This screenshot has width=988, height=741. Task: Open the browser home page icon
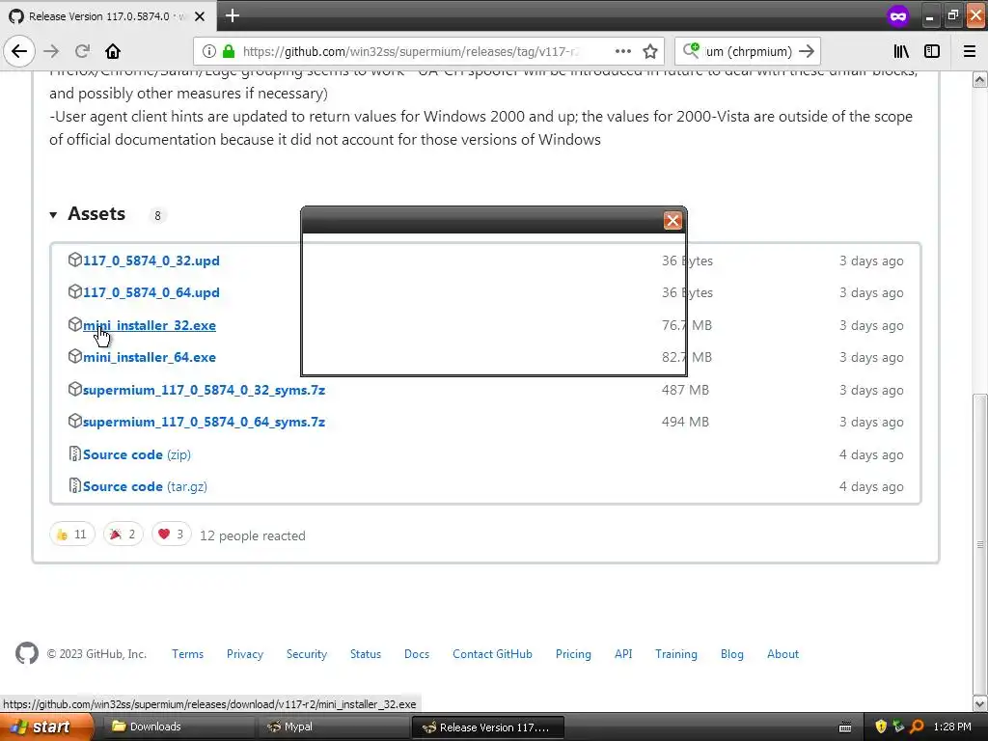[113, 51]
